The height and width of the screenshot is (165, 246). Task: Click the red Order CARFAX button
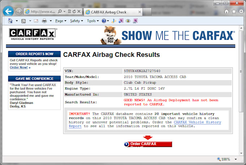[148, 144]
